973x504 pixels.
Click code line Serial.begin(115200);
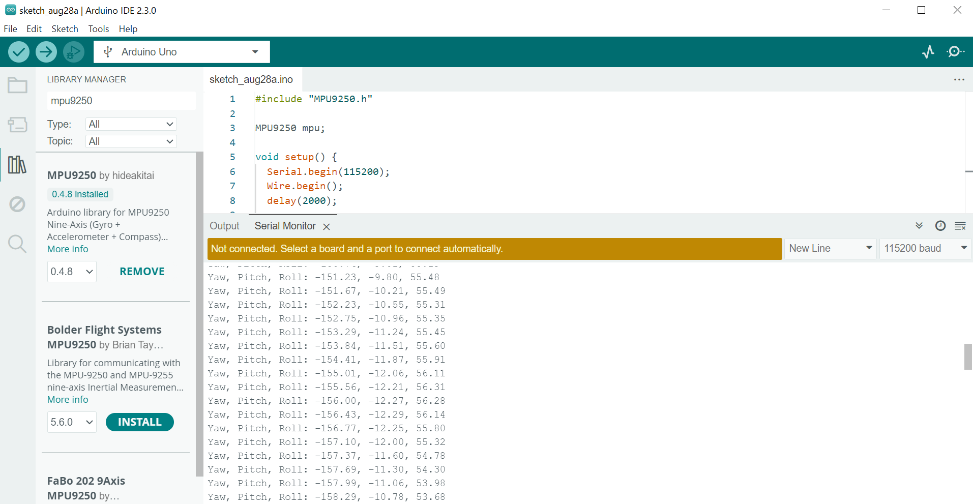328,172
